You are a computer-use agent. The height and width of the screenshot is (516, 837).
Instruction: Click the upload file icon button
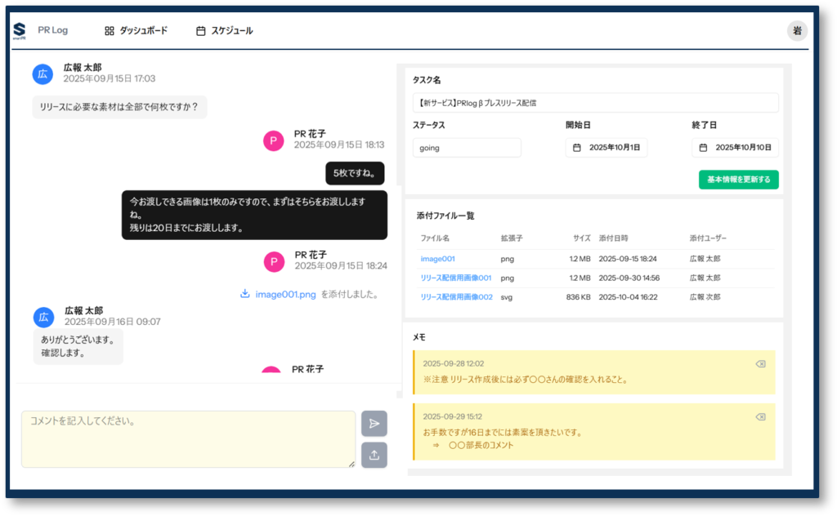(x=374, y=455)
